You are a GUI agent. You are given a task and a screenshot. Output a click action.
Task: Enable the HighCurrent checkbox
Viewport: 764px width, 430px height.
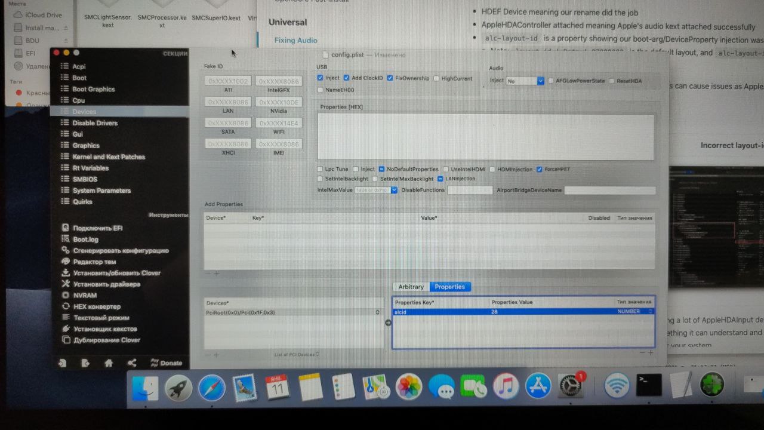[x=437, y=78]
